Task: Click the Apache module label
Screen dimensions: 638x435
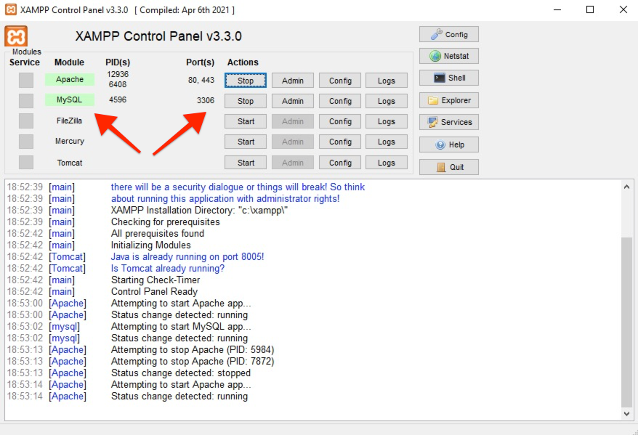Action: tap(70, 79)
